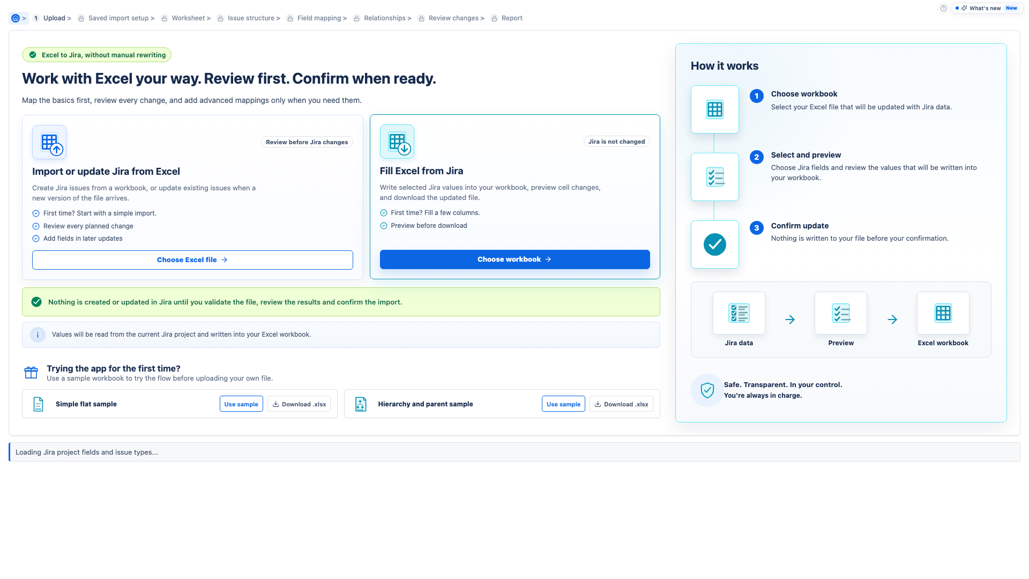Click the Hierarchy sample file icon

coord(361,404)
